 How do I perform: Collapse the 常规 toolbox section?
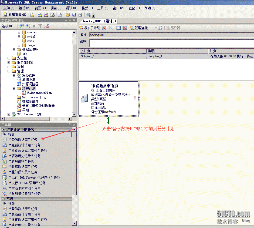tap(4, 199)
